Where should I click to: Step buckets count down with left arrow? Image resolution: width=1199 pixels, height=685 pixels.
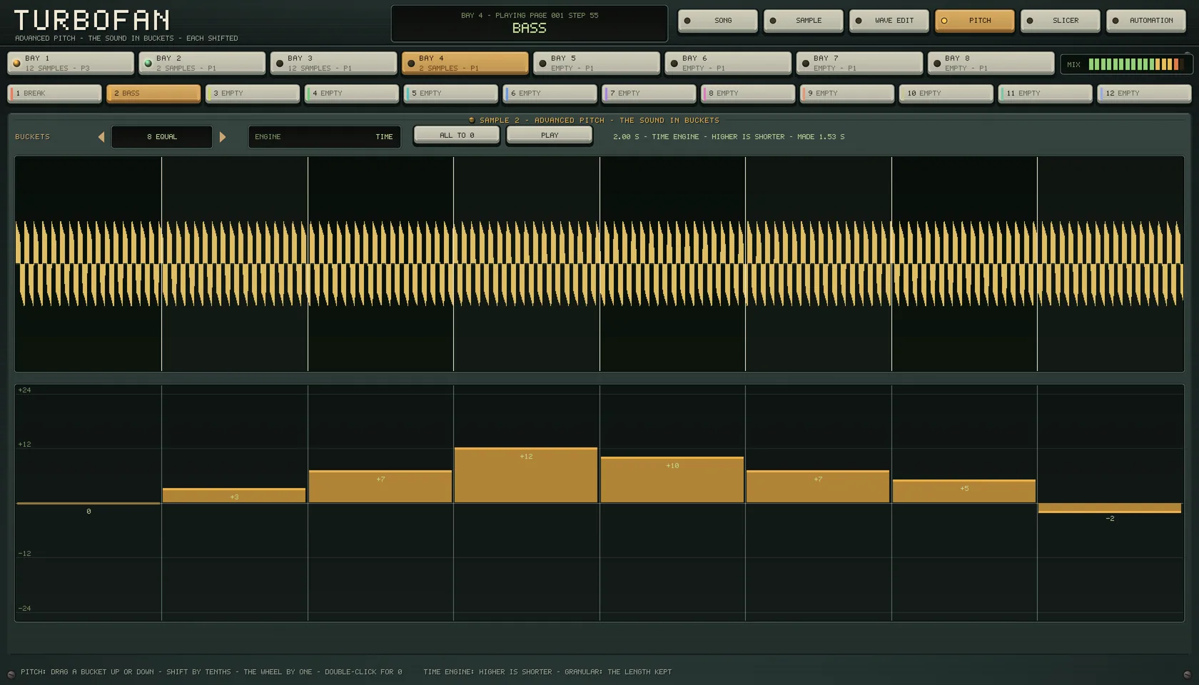101,137
